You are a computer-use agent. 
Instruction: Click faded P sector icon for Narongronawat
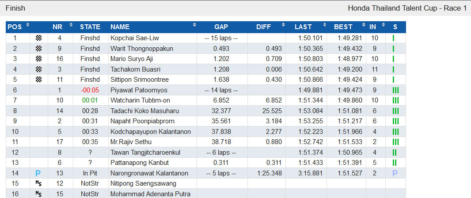[395, 173]
